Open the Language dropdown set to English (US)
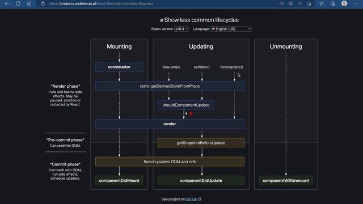Screen dimensions: 363x204 (x=231, y=29)
